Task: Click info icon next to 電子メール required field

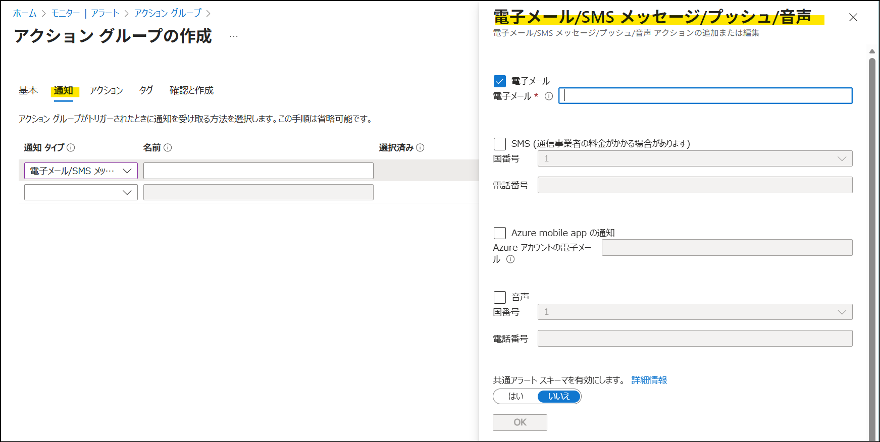Action: pos(549,96)
